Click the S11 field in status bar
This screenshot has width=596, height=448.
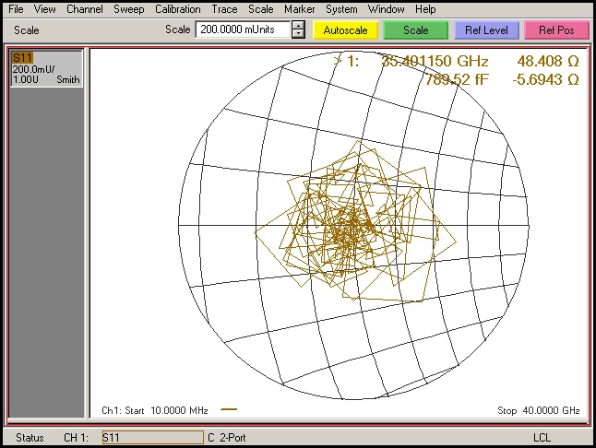click(152, 437)
